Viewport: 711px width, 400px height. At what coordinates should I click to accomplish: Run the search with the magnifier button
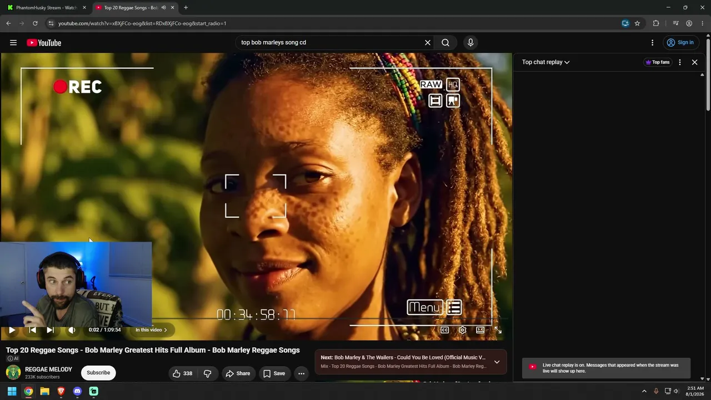point(445,43)
